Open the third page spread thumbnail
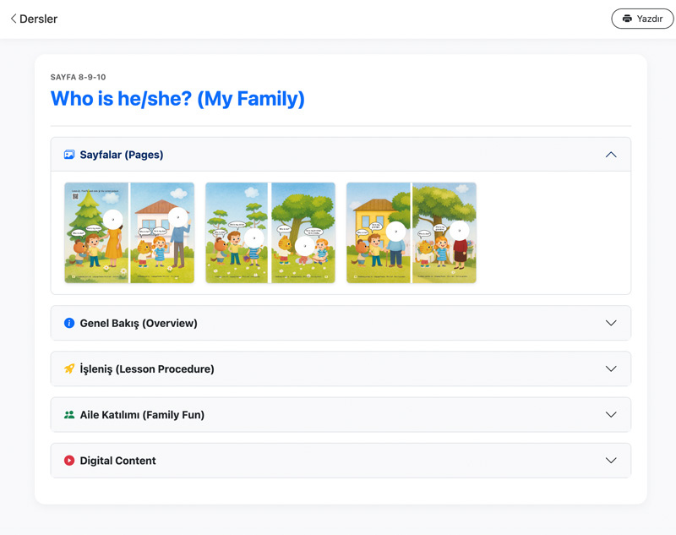 pyautogui.click(x=412, y=232)
